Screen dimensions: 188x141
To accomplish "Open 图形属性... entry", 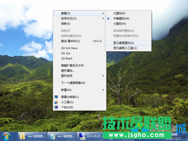I will pyautogui.click(x=79, y=71).
